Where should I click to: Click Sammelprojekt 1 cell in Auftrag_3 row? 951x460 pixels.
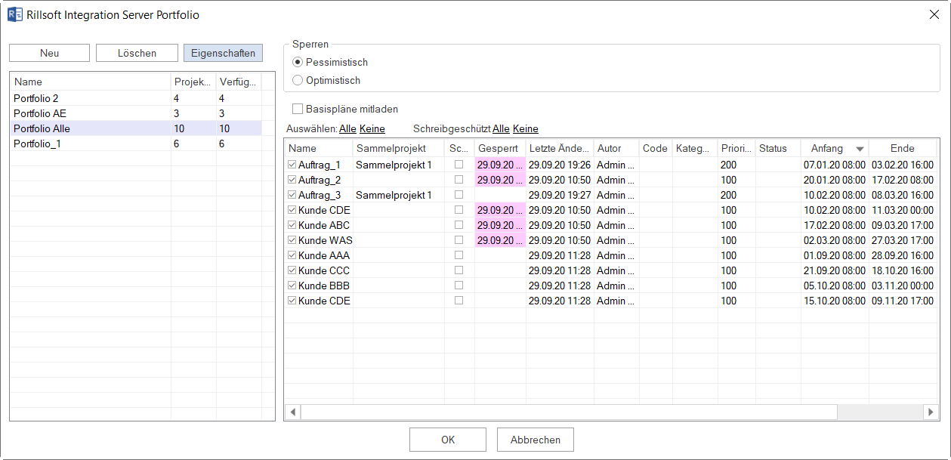click(x=399, y=195)
